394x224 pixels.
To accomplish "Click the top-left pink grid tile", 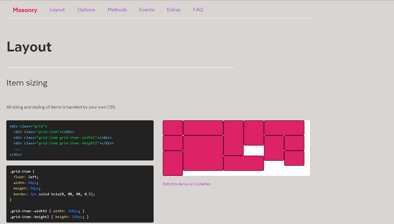I will click(x=173, y=127).
